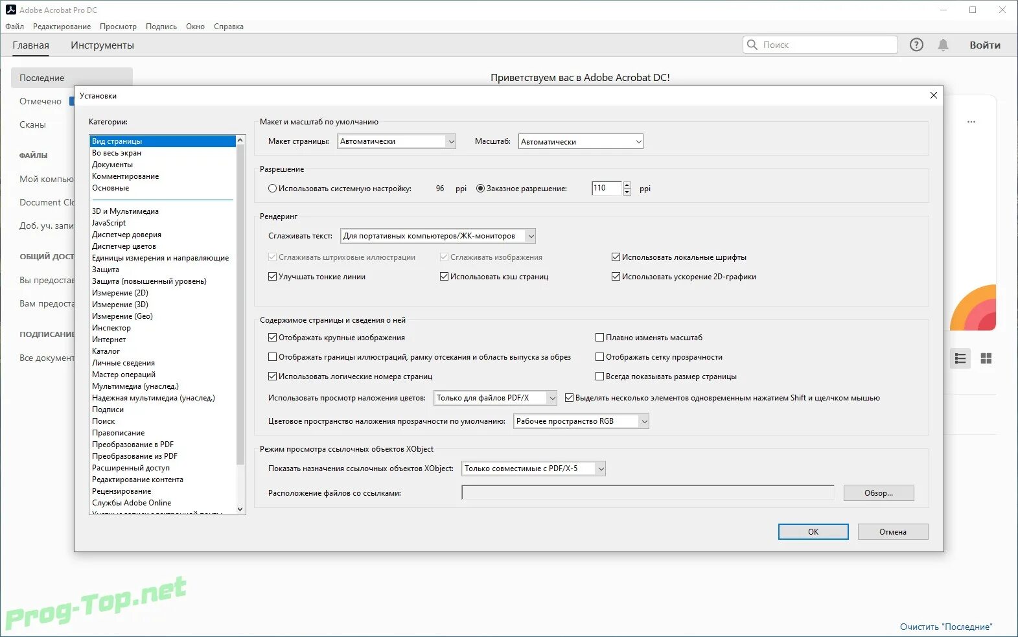Click the custom resolution value field
The width and height of the screenshot is (1018, 637).
pyautogui.click(x=607, y=189)
